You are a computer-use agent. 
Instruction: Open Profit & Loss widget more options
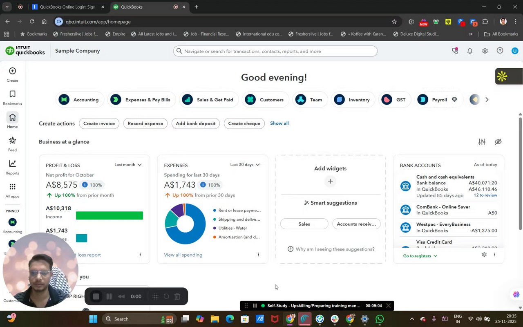(140, 255)
